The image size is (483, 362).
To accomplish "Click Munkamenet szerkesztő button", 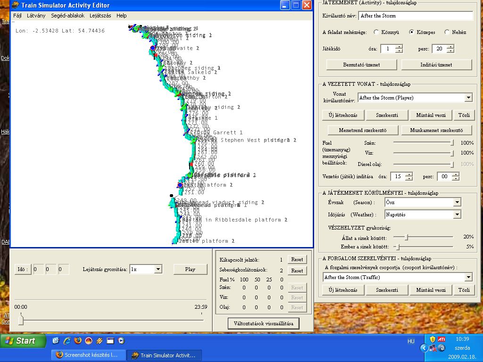I will coord(436,130).
